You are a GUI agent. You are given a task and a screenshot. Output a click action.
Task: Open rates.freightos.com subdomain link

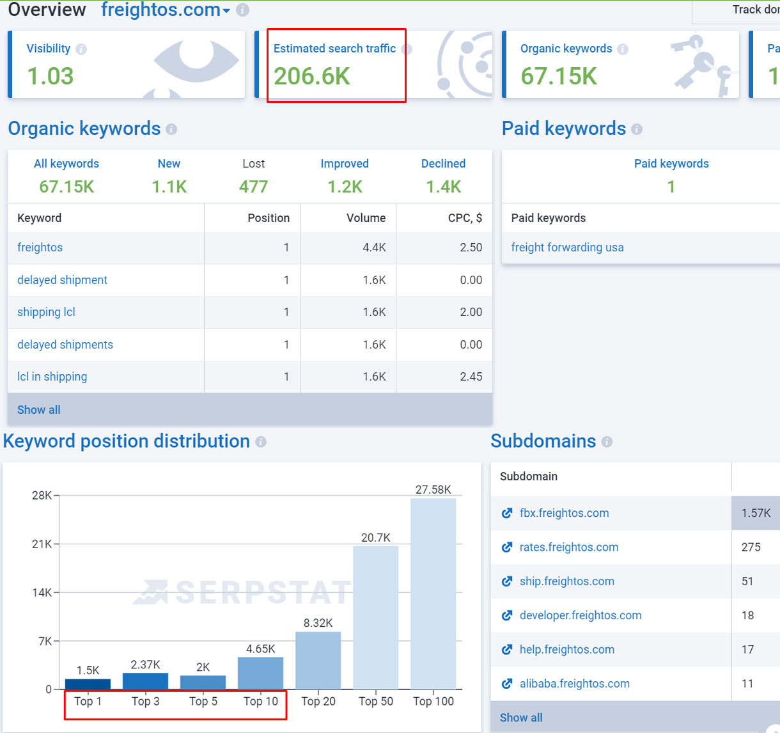[569, 548]
